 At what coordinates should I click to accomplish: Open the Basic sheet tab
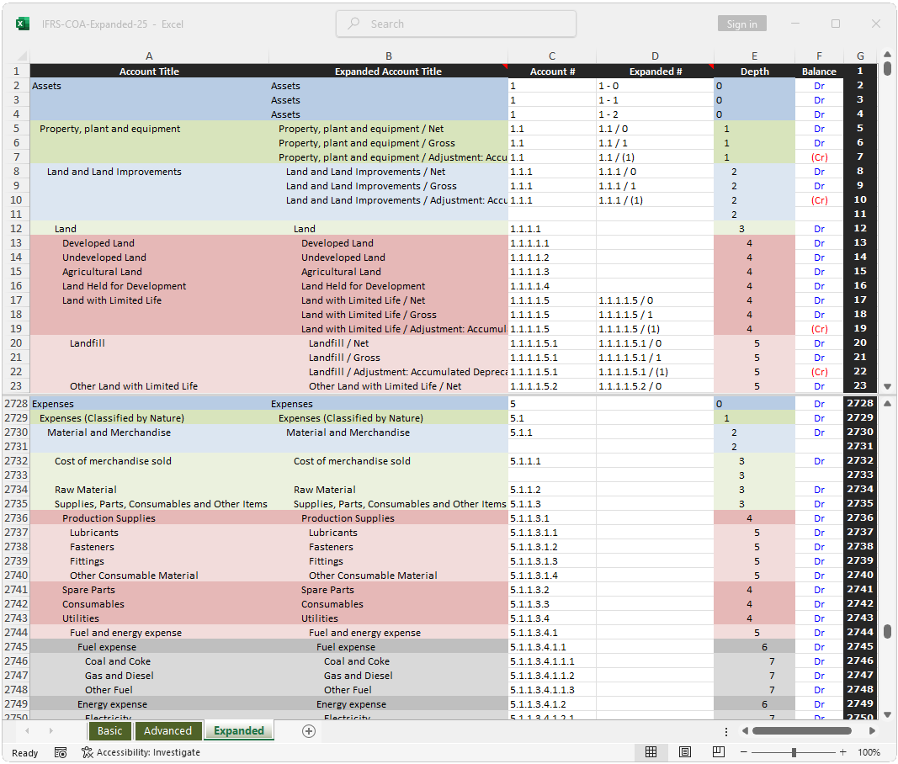(109, 731)
